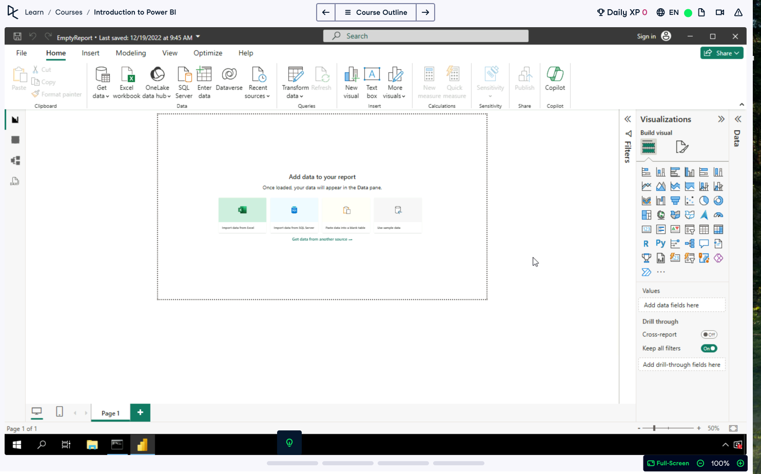Switch to Report view in left sidebar
The width and height of the screenshot is (761, 474).
tap(15, 120)
